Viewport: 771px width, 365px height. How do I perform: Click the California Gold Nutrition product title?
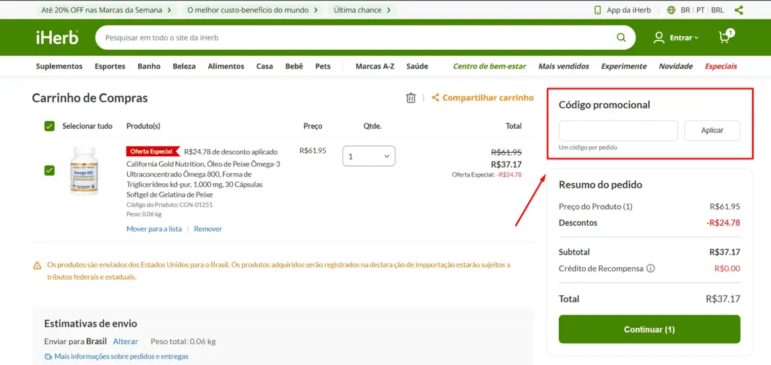[203, 179]
